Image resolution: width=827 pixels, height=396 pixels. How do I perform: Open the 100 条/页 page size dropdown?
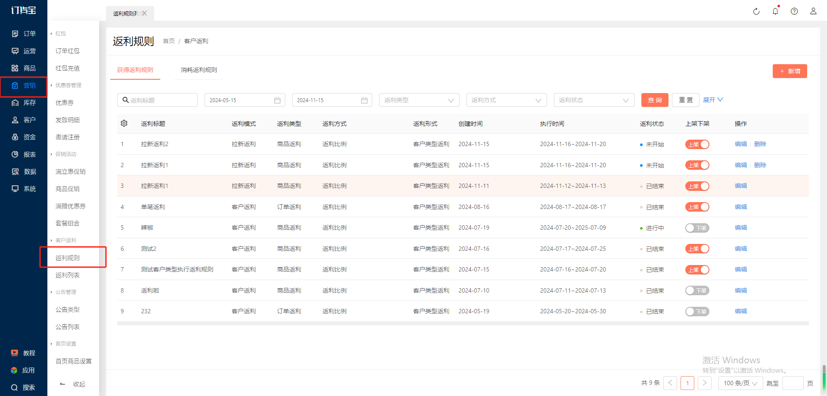740,383
